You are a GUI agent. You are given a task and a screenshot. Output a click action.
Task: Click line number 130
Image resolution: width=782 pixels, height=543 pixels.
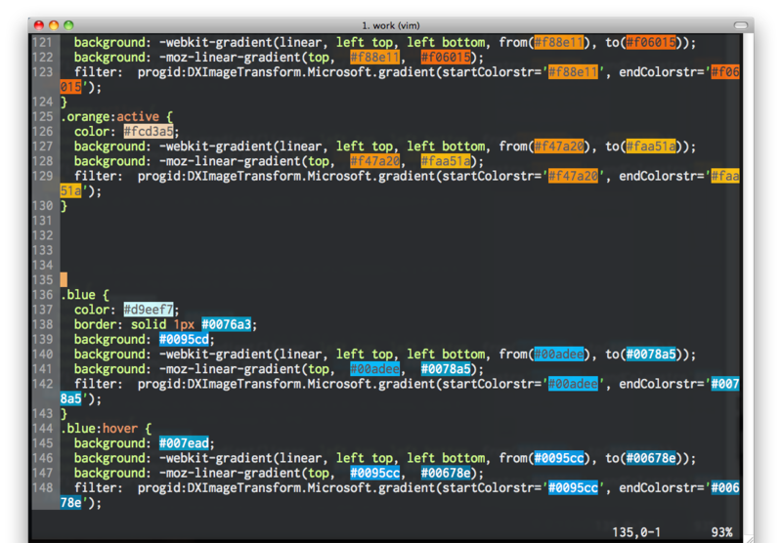tap(43, 206)
